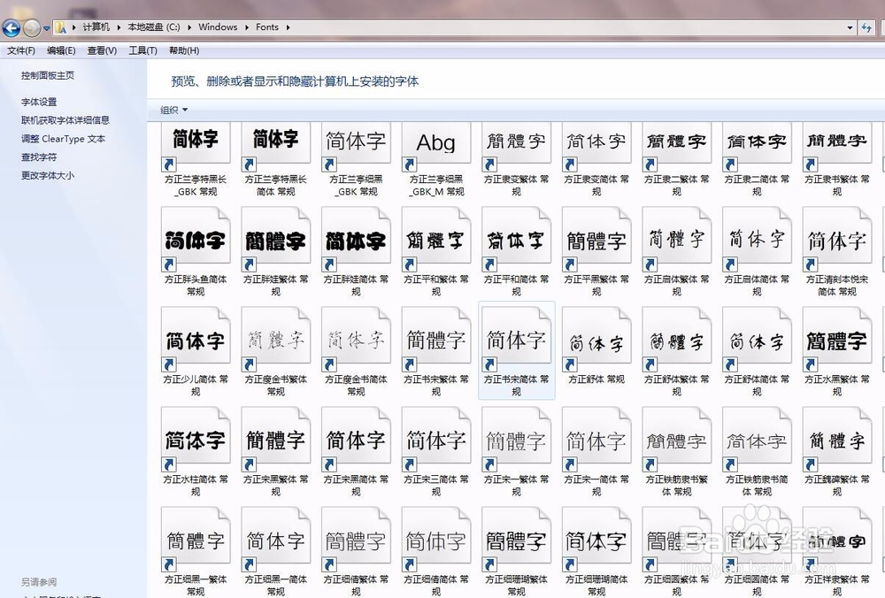The height and width of the screenshot is (598, 885).
Task: Navigate to 计算机 in address breadcrumb
Action: [96, 27]
